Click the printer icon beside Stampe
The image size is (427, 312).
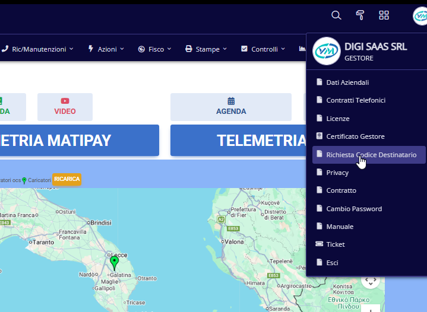coord(188,49)
